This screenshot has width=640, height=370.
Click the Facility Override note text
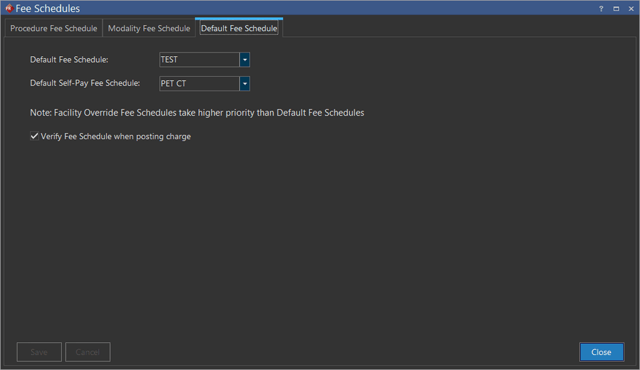[x=197, y=113]
